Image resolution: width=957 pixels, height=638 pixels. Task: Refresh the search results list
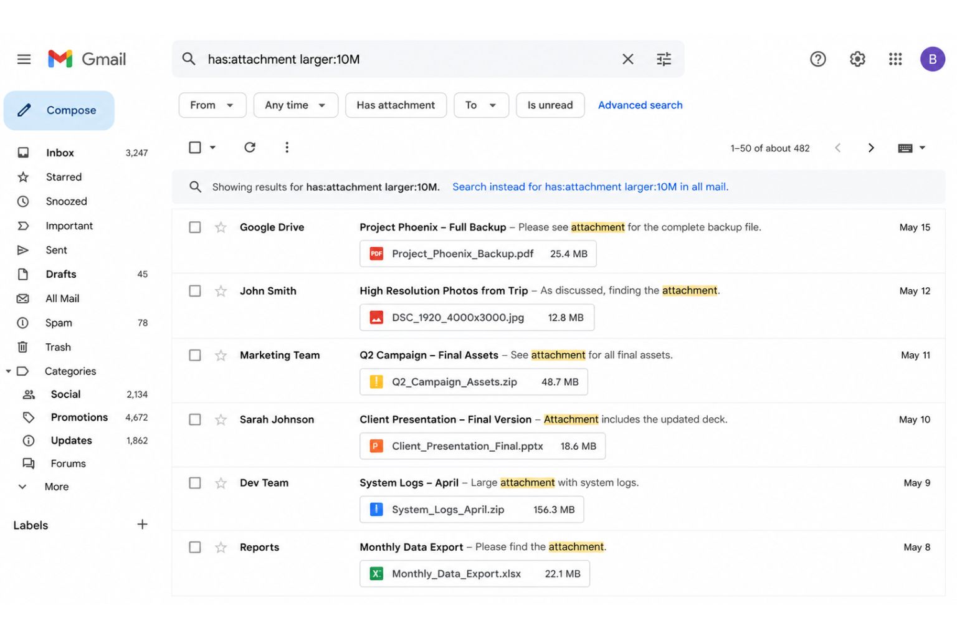click(250, 148)
